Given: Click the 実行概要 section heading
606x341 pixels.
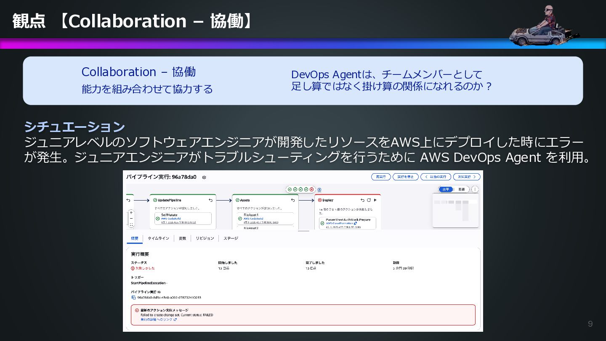Looking at the screenshot, I should [140, 254].
